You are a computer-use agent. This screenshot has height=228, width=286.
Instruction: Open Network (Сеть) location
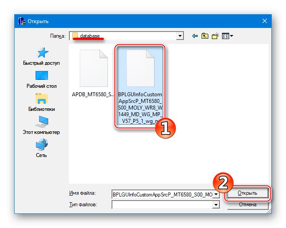tap(41, 148)
